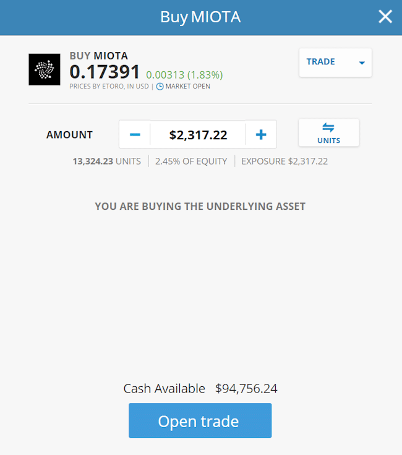Click the 0.00313 (1.83%) price change
This screenshot has width=402, height=455.
[184, 75]
